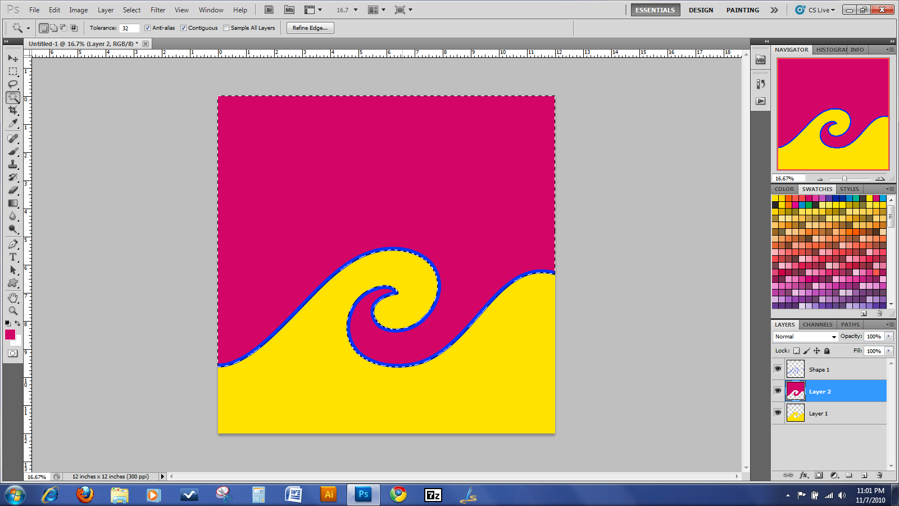899x506 pixels.
Task: Hide Layer 2 visibility eye
Action: click(778, 390)
